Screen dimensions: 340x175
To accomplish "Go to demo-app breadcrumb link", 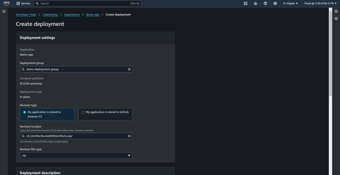I will click(93, 15).
